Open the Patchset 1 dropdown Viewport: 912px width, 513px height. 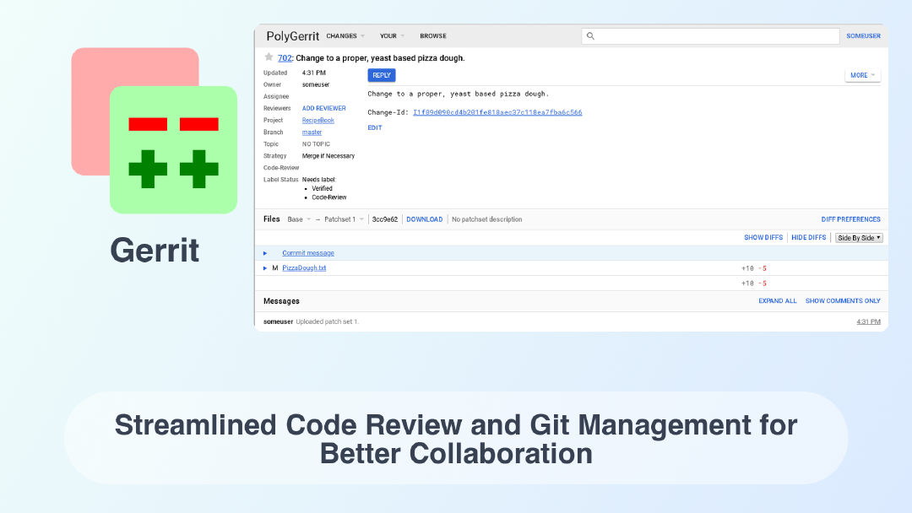(x=345, y=219)
